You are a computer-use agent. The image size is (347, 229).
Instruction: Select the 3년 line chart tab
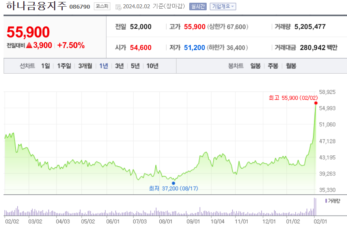119,66
